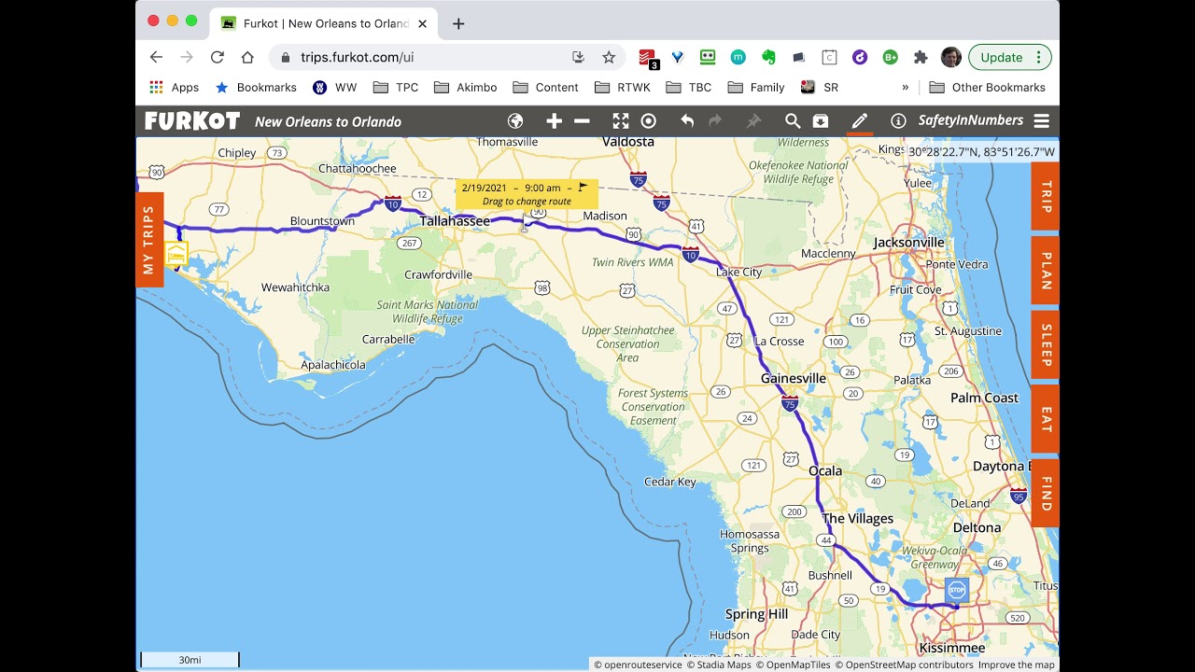Redo the route change

click(715, 120)
